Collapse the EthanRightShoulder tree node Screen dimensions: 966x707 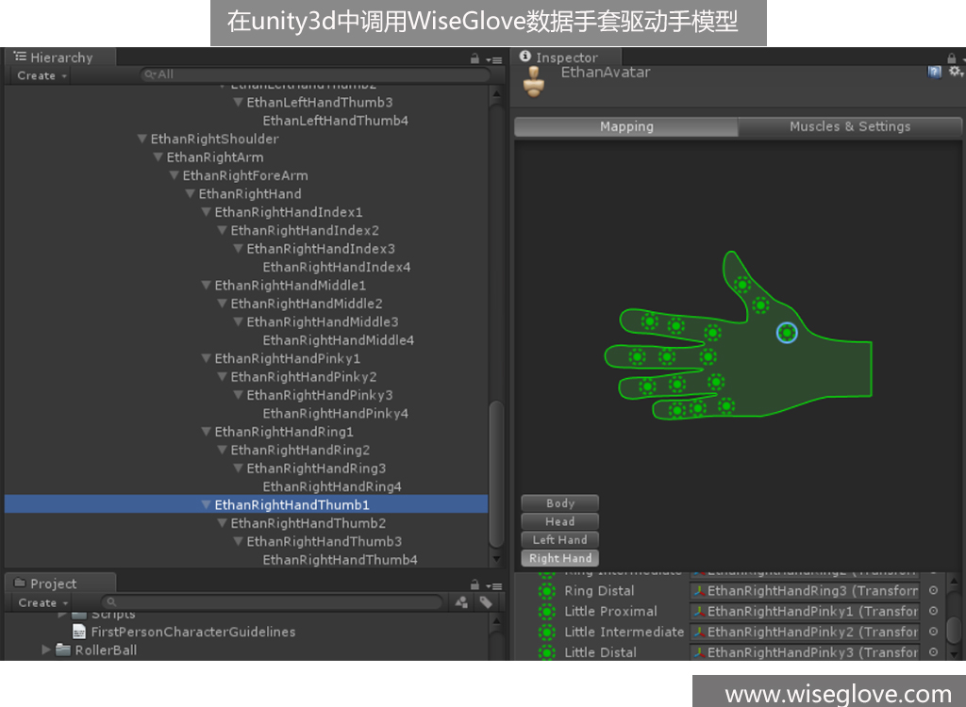point(142,140)
